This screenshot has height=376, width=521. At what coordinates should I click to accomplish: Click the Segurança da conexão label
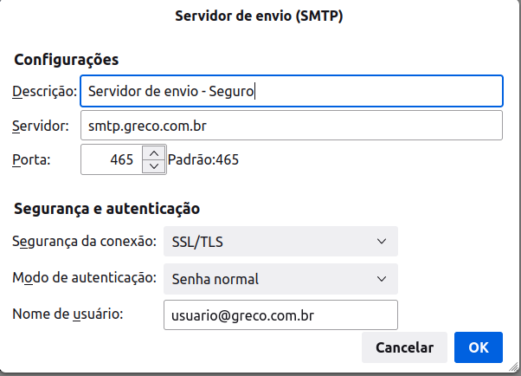[x=85, y=241]
